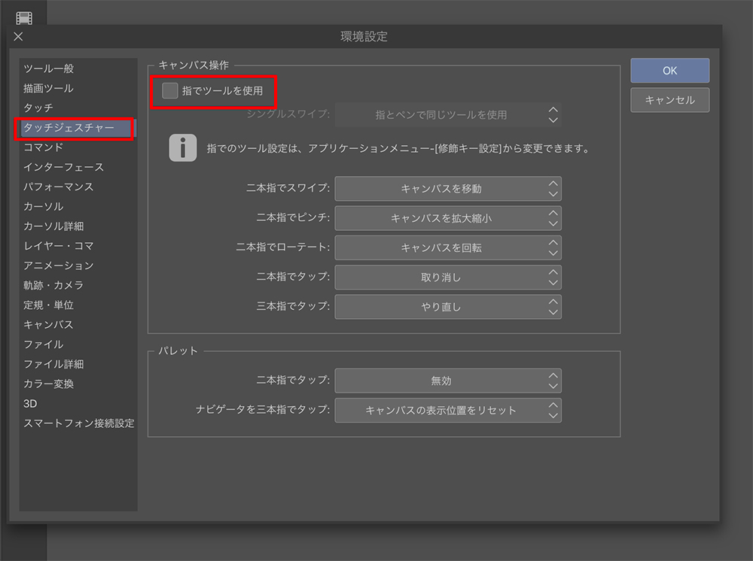
Task: Click the キャンセル button
Action: tap(669, 100)
